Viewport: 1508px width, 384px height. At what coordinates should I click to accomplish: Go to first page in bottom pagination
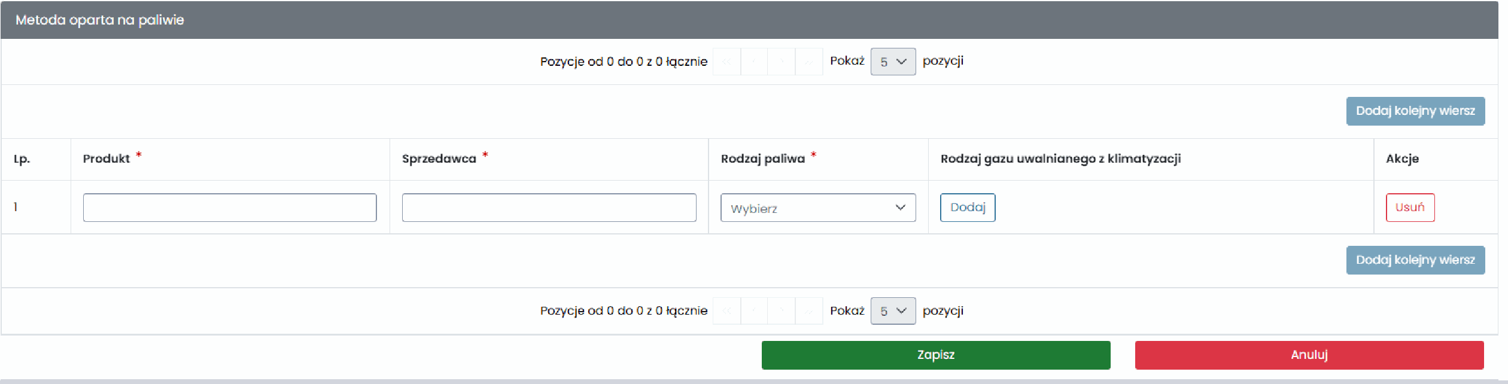727,311
